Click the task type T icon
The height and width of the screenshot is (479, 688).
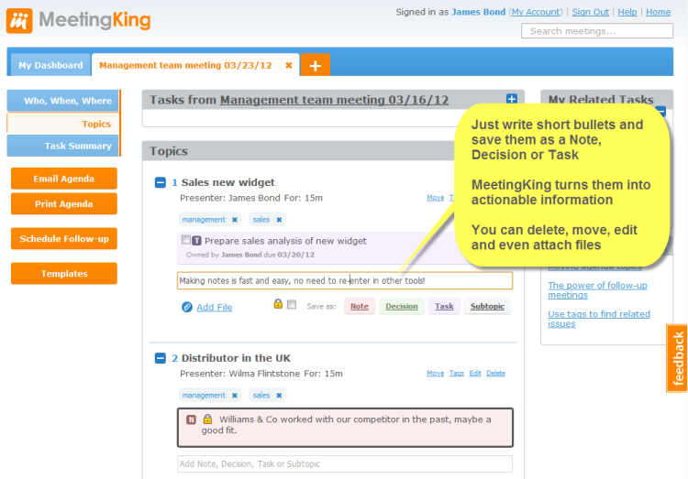[x=196, y=241]
